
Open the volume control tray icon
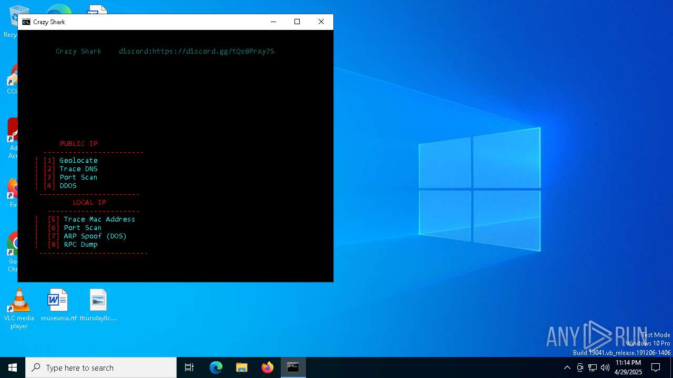605,367
